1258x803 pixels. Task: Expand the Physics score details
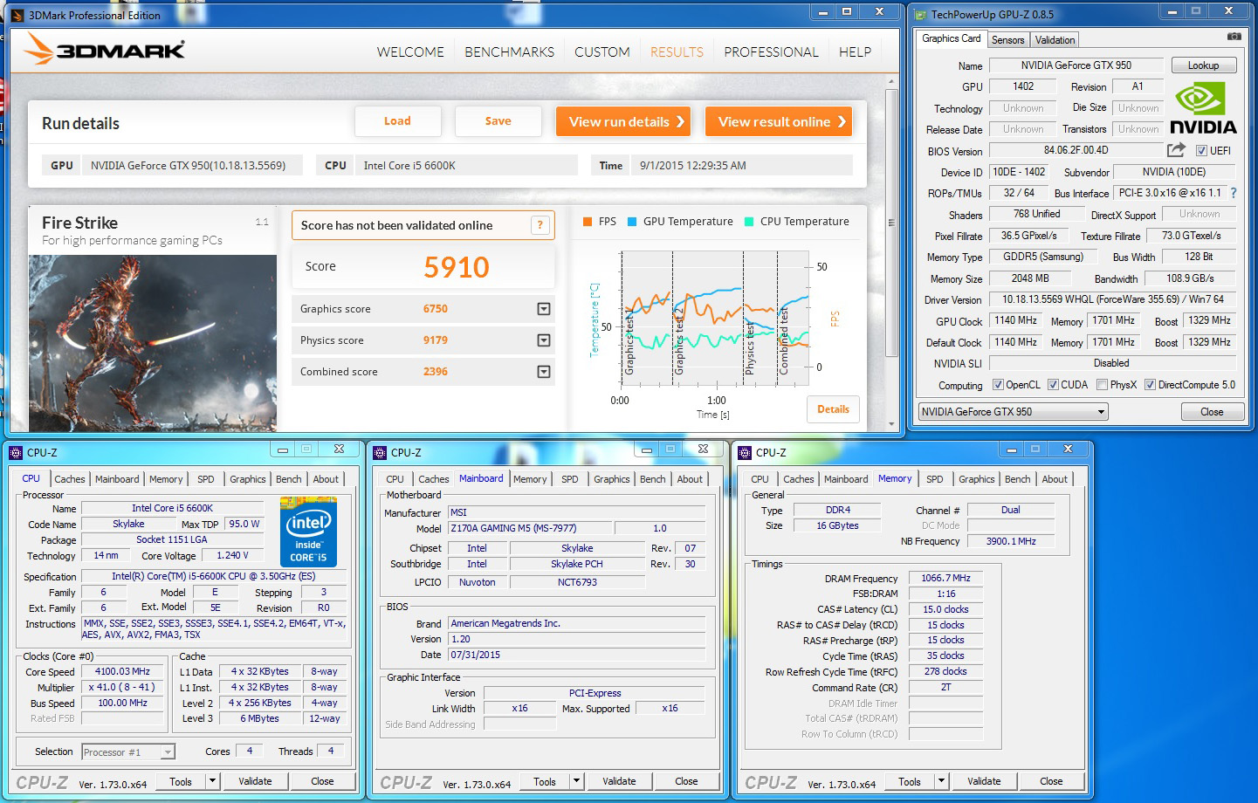click(x=544, y=340)
